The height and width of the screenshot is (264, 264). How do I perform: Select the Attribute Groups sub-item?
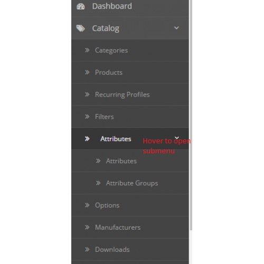tap(130, 183)
